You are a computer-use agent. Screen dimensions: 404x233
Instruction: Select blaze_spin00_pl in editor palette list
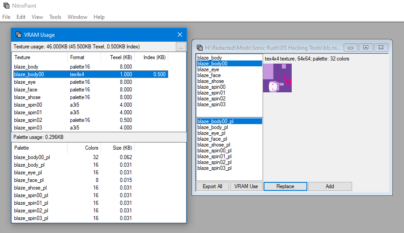(230, 151)
